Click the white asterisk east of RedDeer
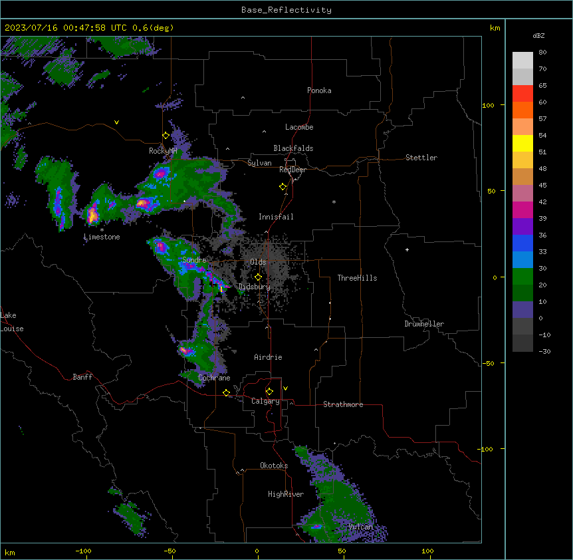Viewport: 573px width, 560px height. pos(334,202)
